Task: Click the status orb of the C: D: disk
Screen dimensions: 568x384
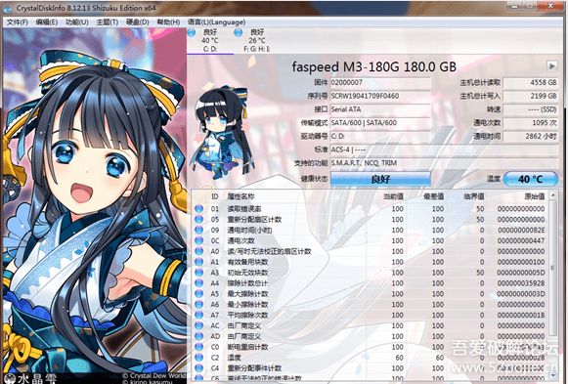Action: [x=192, y=33]
